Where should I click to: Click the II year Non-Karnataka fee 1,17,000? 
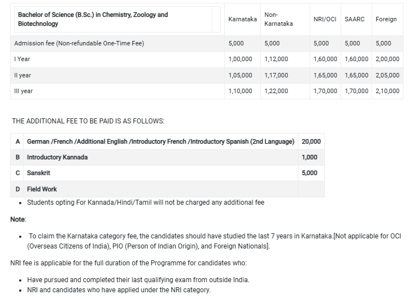276,75
